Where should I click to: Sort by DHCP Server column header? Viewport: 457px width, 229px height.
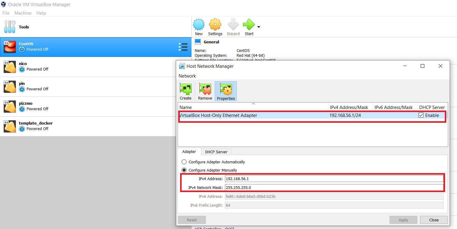click(432, 107)
